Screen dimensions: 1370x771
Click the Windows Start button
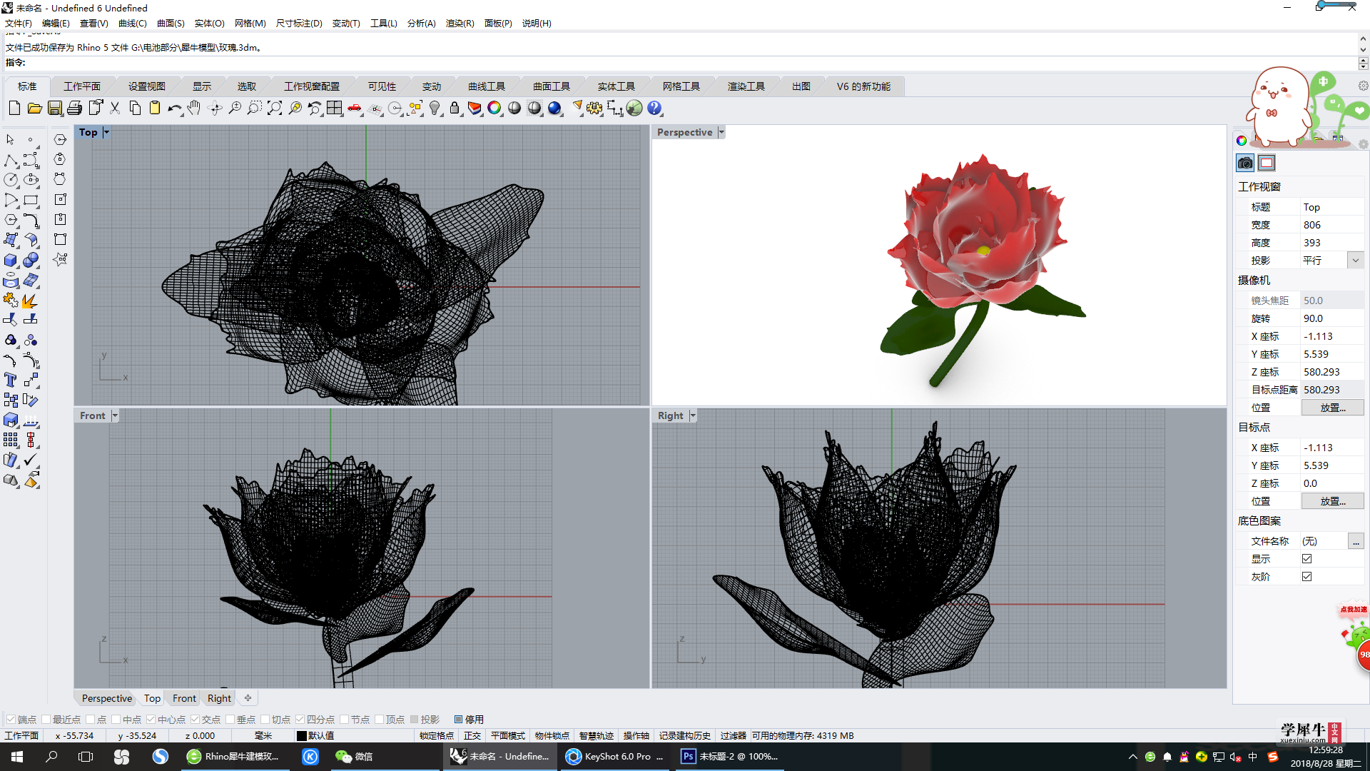(x=17, y=757)
